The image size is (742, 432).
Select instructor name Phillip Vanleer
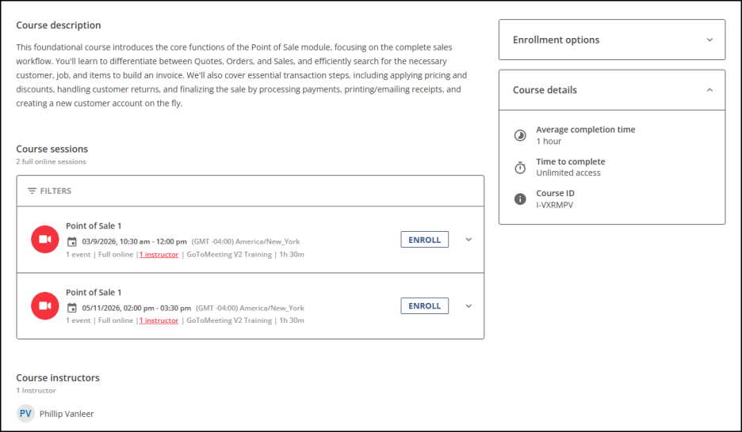click(x=67, y=414)
